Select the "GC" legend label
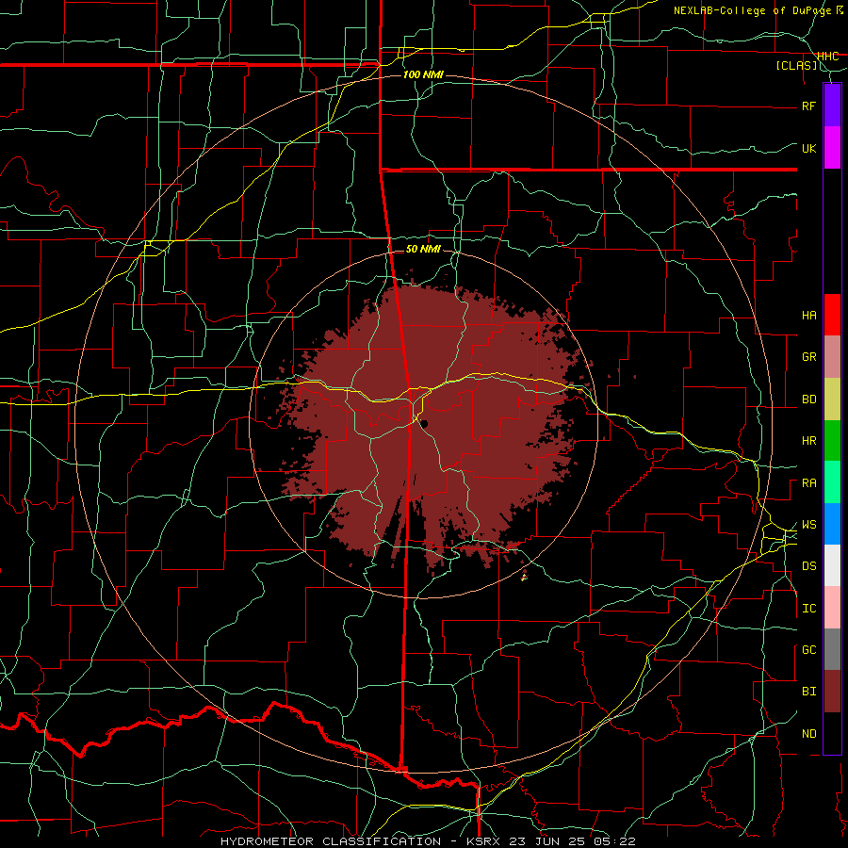Image resolution: width=848 pixels, height=848 pixels. pyautogui.click(x=808, y=650)
